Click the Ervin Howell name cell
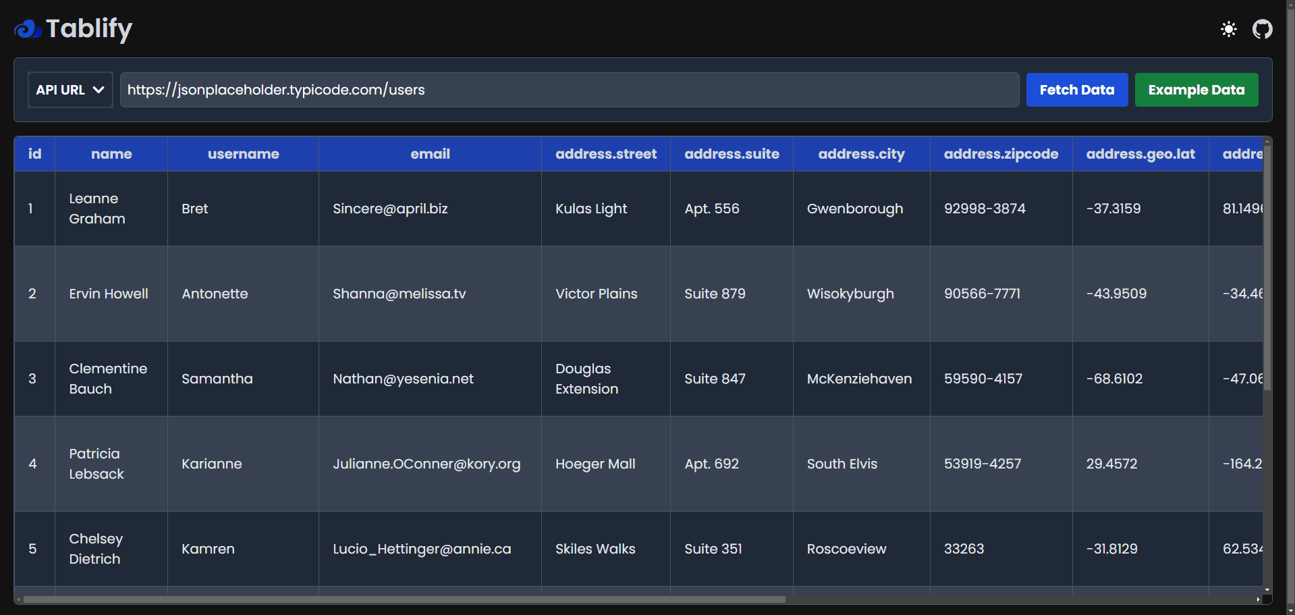Screen dimensions: 1295x615 coord(109,294)
